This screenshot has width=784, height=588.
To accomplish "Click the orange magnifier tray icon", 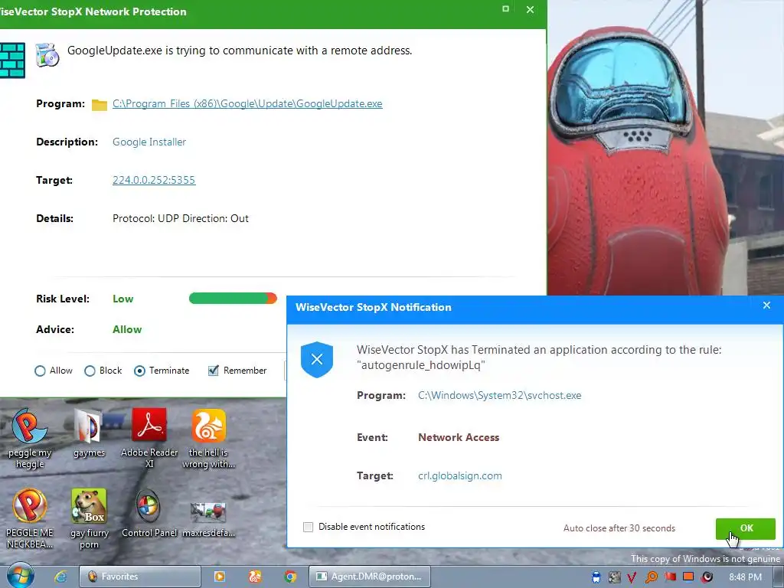I will click(651, 577).
